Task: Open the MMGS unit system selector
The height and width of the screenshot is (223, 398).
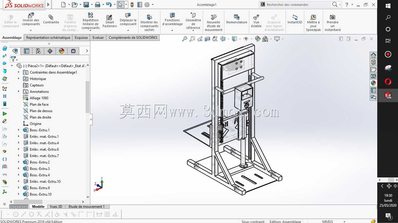Action: pyautogui.click(x=328, y=221)
